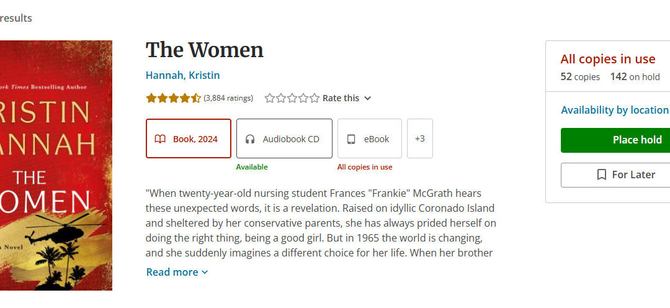Open the Rate this dropdown chevron
Viewport: 670px width, 308px height.
(367, 98)
